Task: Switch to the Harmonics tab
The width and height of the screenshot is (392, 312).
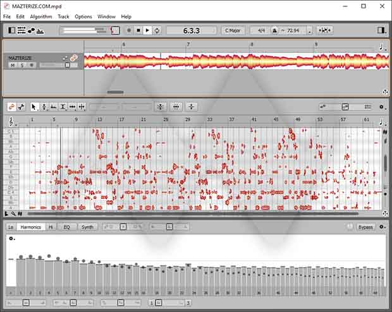Action: (31, 227)
